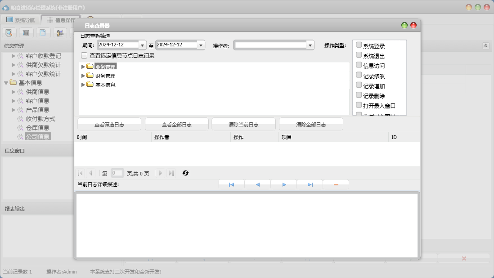Open the 操作者 combo box dropdown

(x=310, y=45)
